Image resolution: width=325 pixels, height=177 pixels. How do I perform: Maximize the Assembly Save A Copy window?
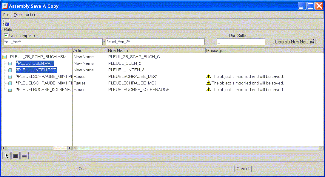pos(310,6)
